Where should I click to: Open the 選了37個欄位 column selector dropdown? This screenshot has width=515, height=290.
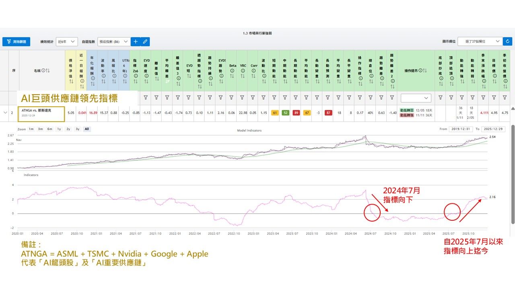click(480, 41)
